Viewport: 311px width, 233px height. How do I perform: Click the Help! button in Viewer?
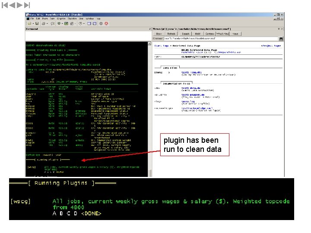(x=197, y=34)
